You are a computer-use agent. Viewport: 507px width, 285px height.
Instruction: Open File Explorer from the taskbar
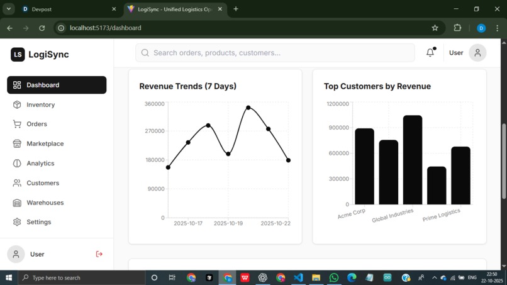pyautogui.click(x=316, y=277)
